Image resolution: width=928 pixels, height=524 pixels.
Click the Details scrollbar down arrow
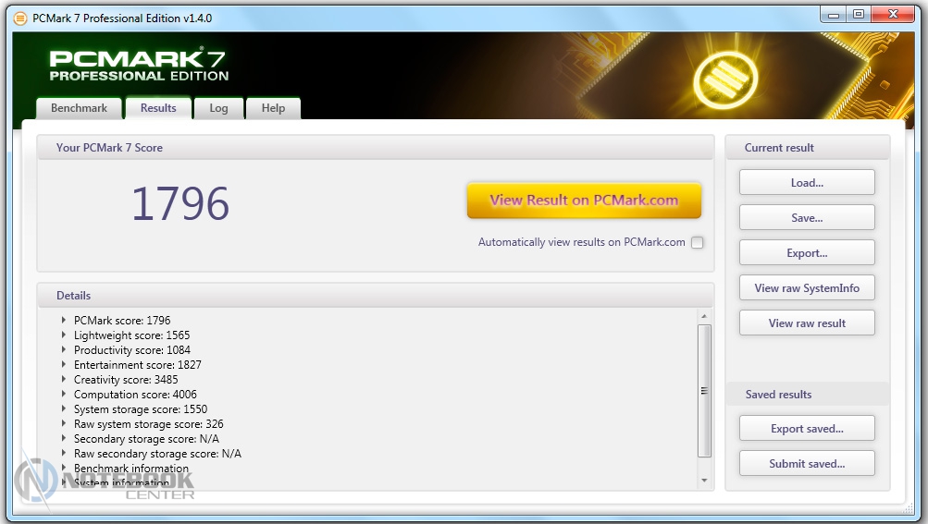tap(704, 481)
